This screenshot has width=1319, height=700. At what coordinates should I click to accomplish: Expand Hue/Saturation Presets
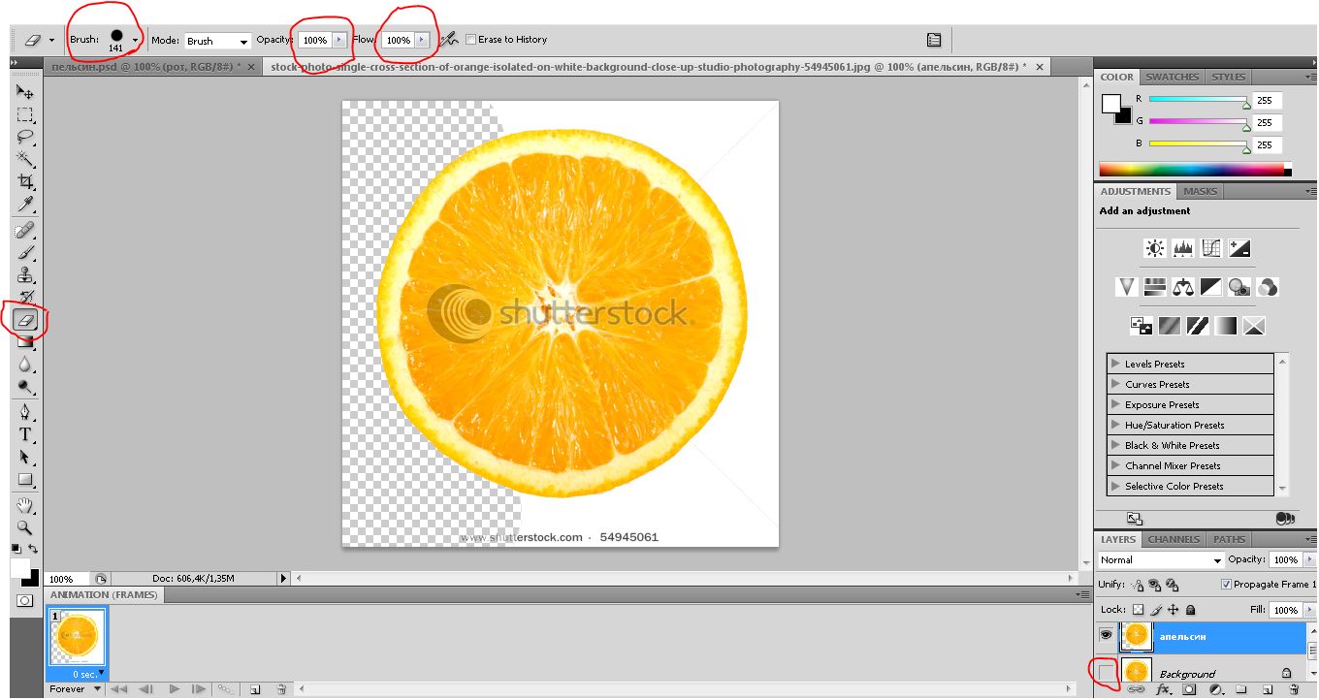[x=1114, y=425]
